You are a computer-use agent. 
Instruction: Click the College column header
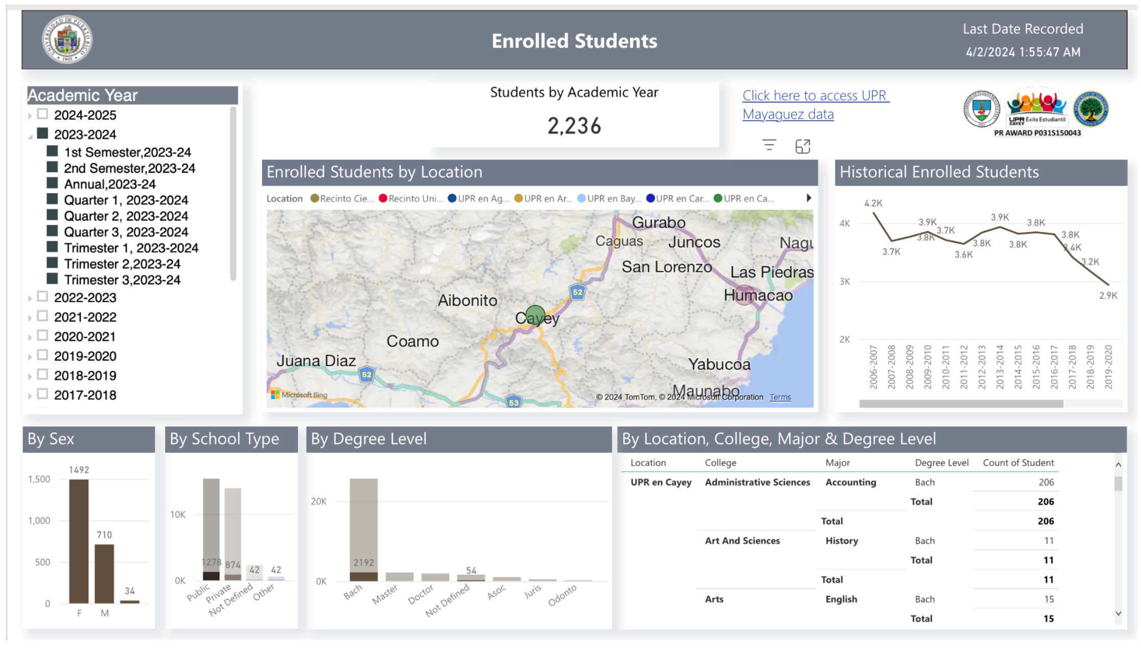click(x=720, y=462)
